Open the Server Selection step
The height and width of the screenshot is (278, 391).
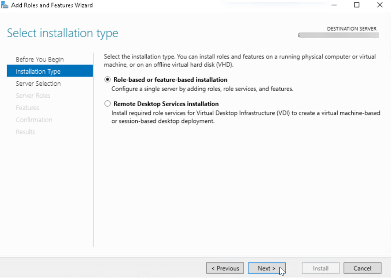[x=39, y=83]
